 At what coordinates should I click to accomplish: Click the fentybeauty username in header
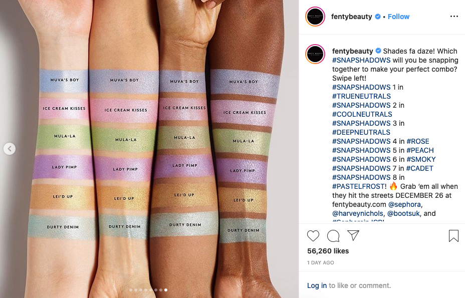coord(351,17)
